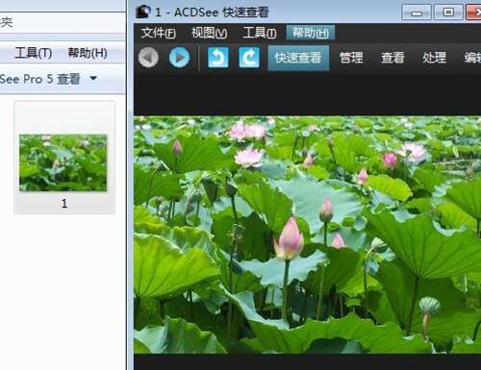
Task: Open the 视图(V) menu
Action: [209, 33]
